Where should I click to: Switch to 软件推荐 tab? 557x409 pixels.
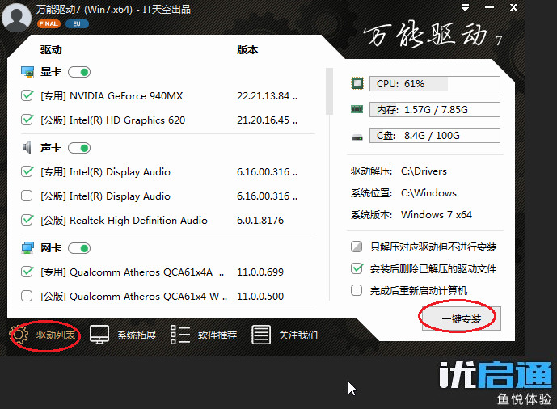217,335
